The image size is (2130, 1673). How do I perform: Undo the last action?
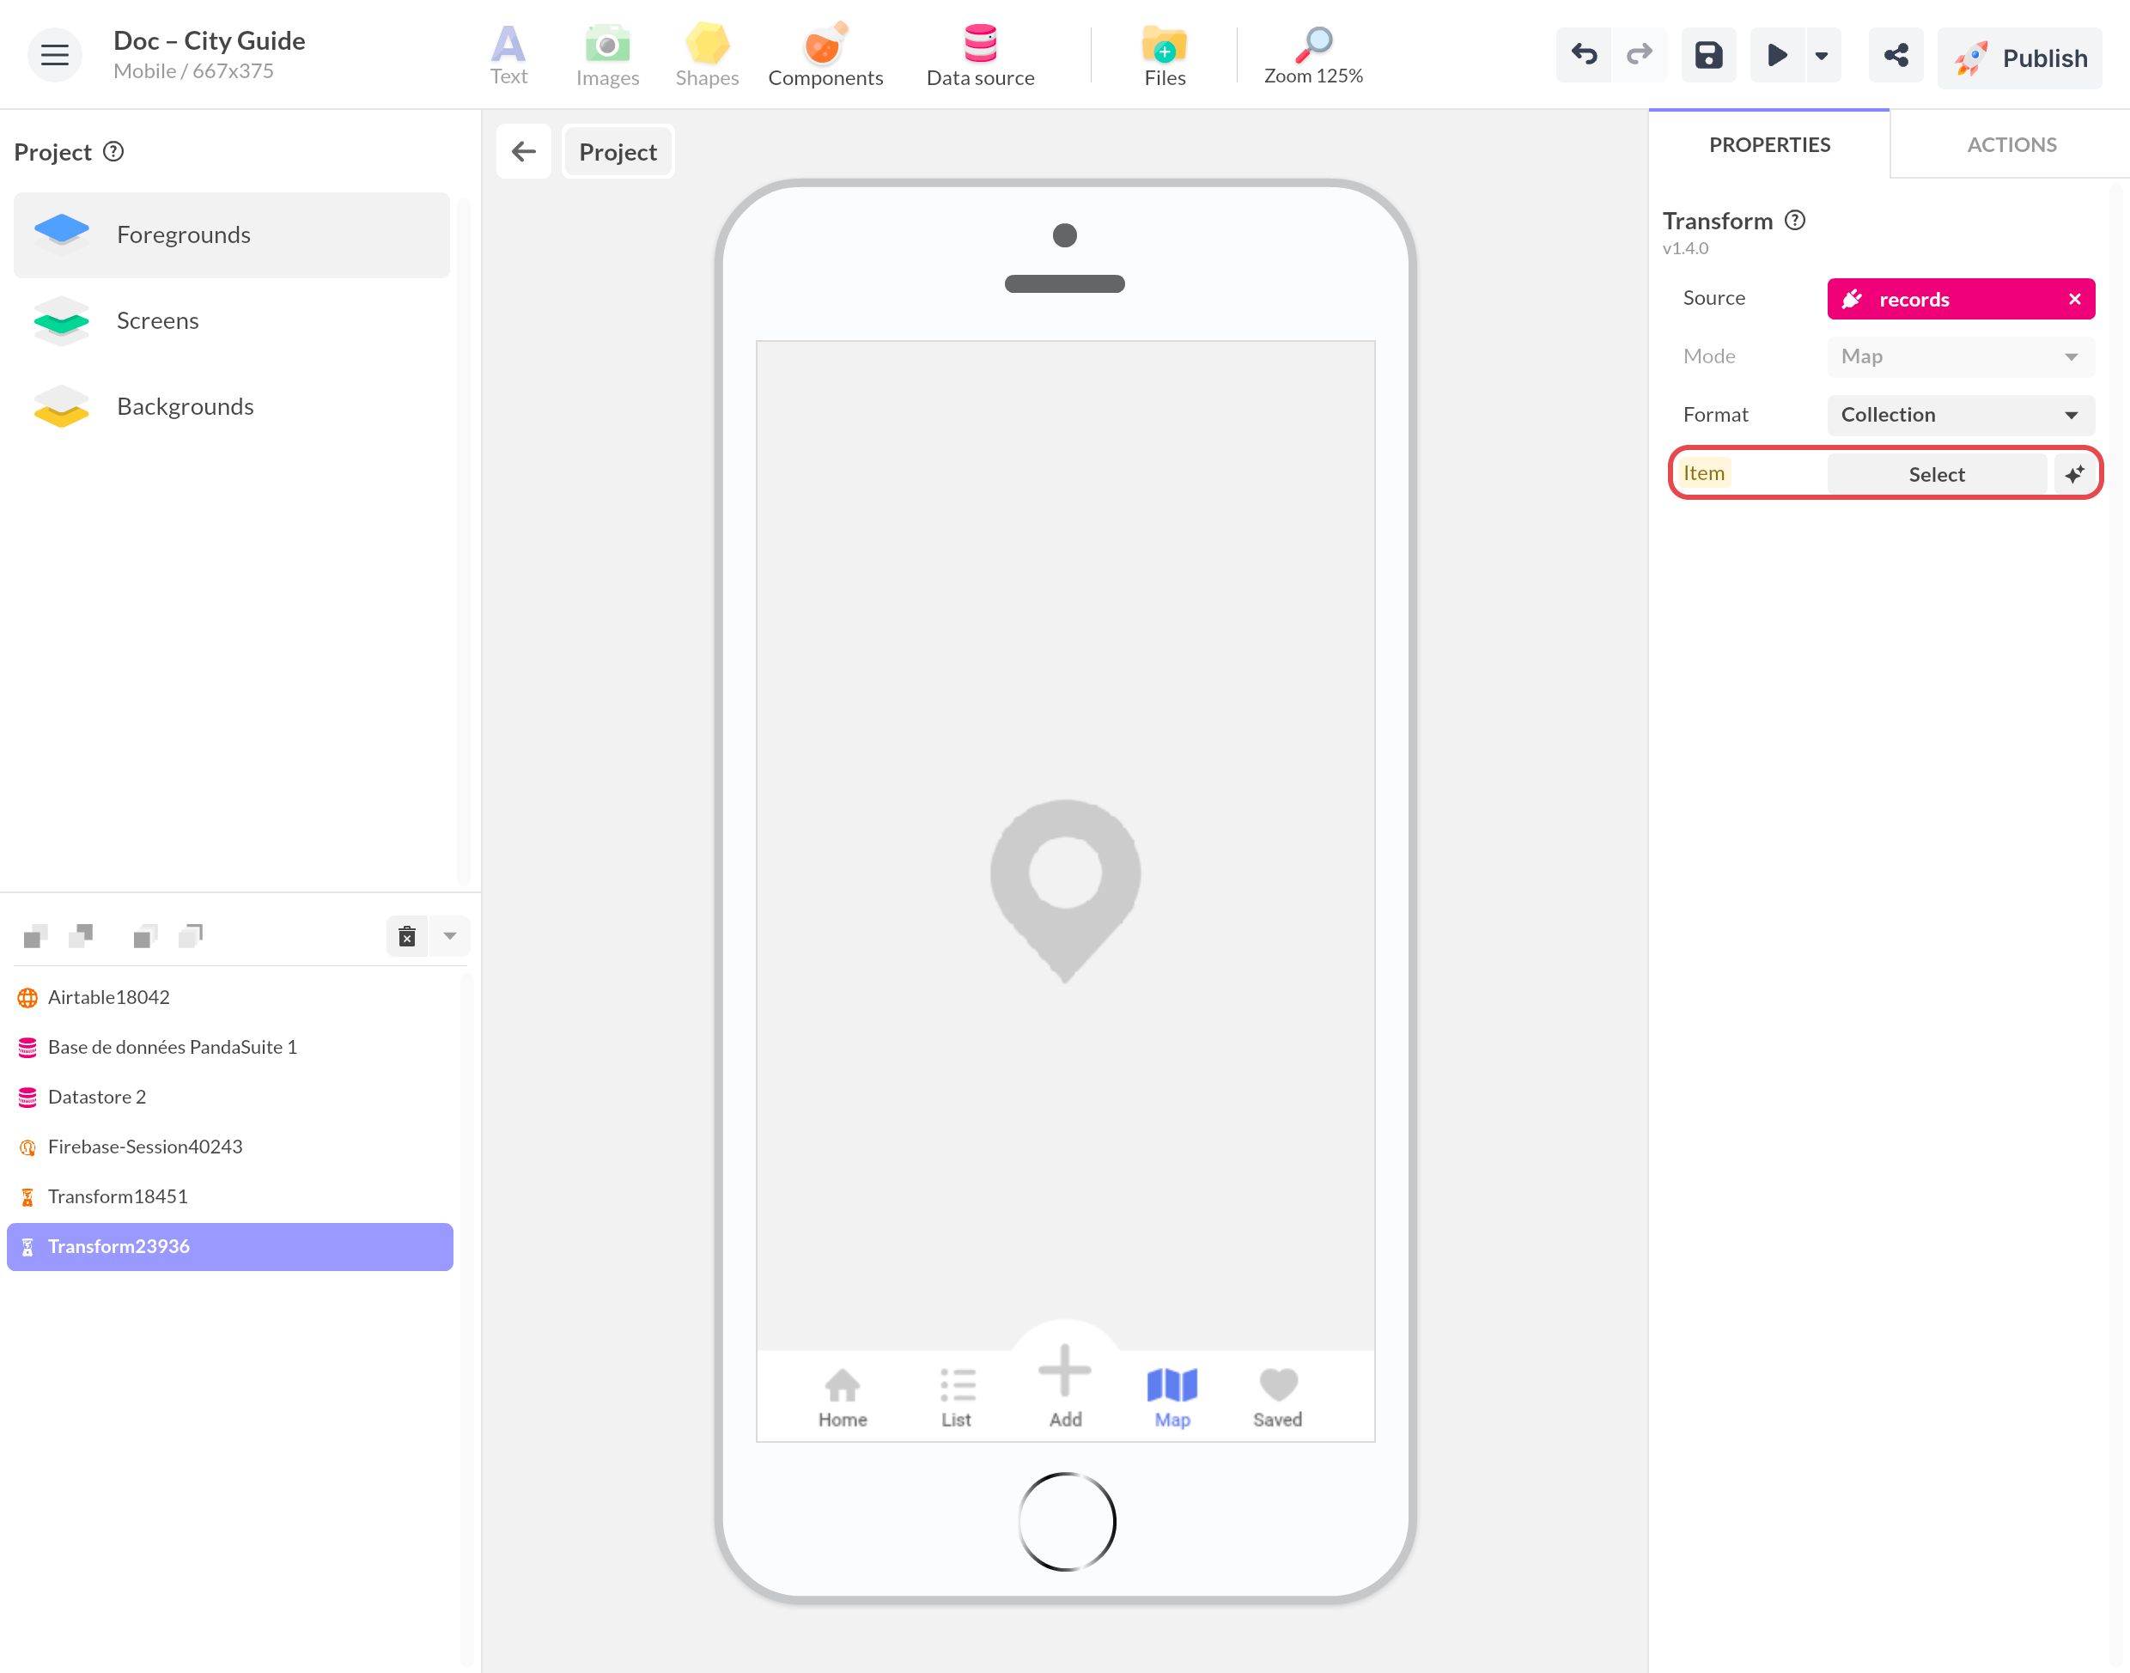point(1584,55)
